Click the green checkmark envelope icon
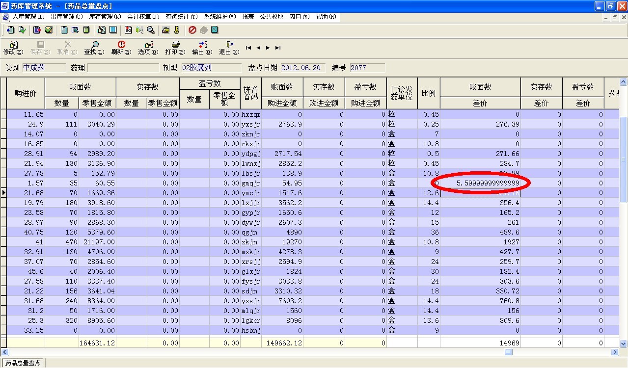 [49, 30]
